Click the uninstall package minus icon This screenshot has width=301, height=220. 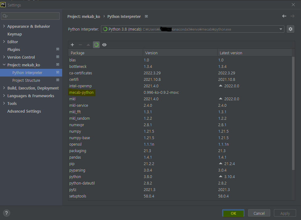[x=80, y=45]
